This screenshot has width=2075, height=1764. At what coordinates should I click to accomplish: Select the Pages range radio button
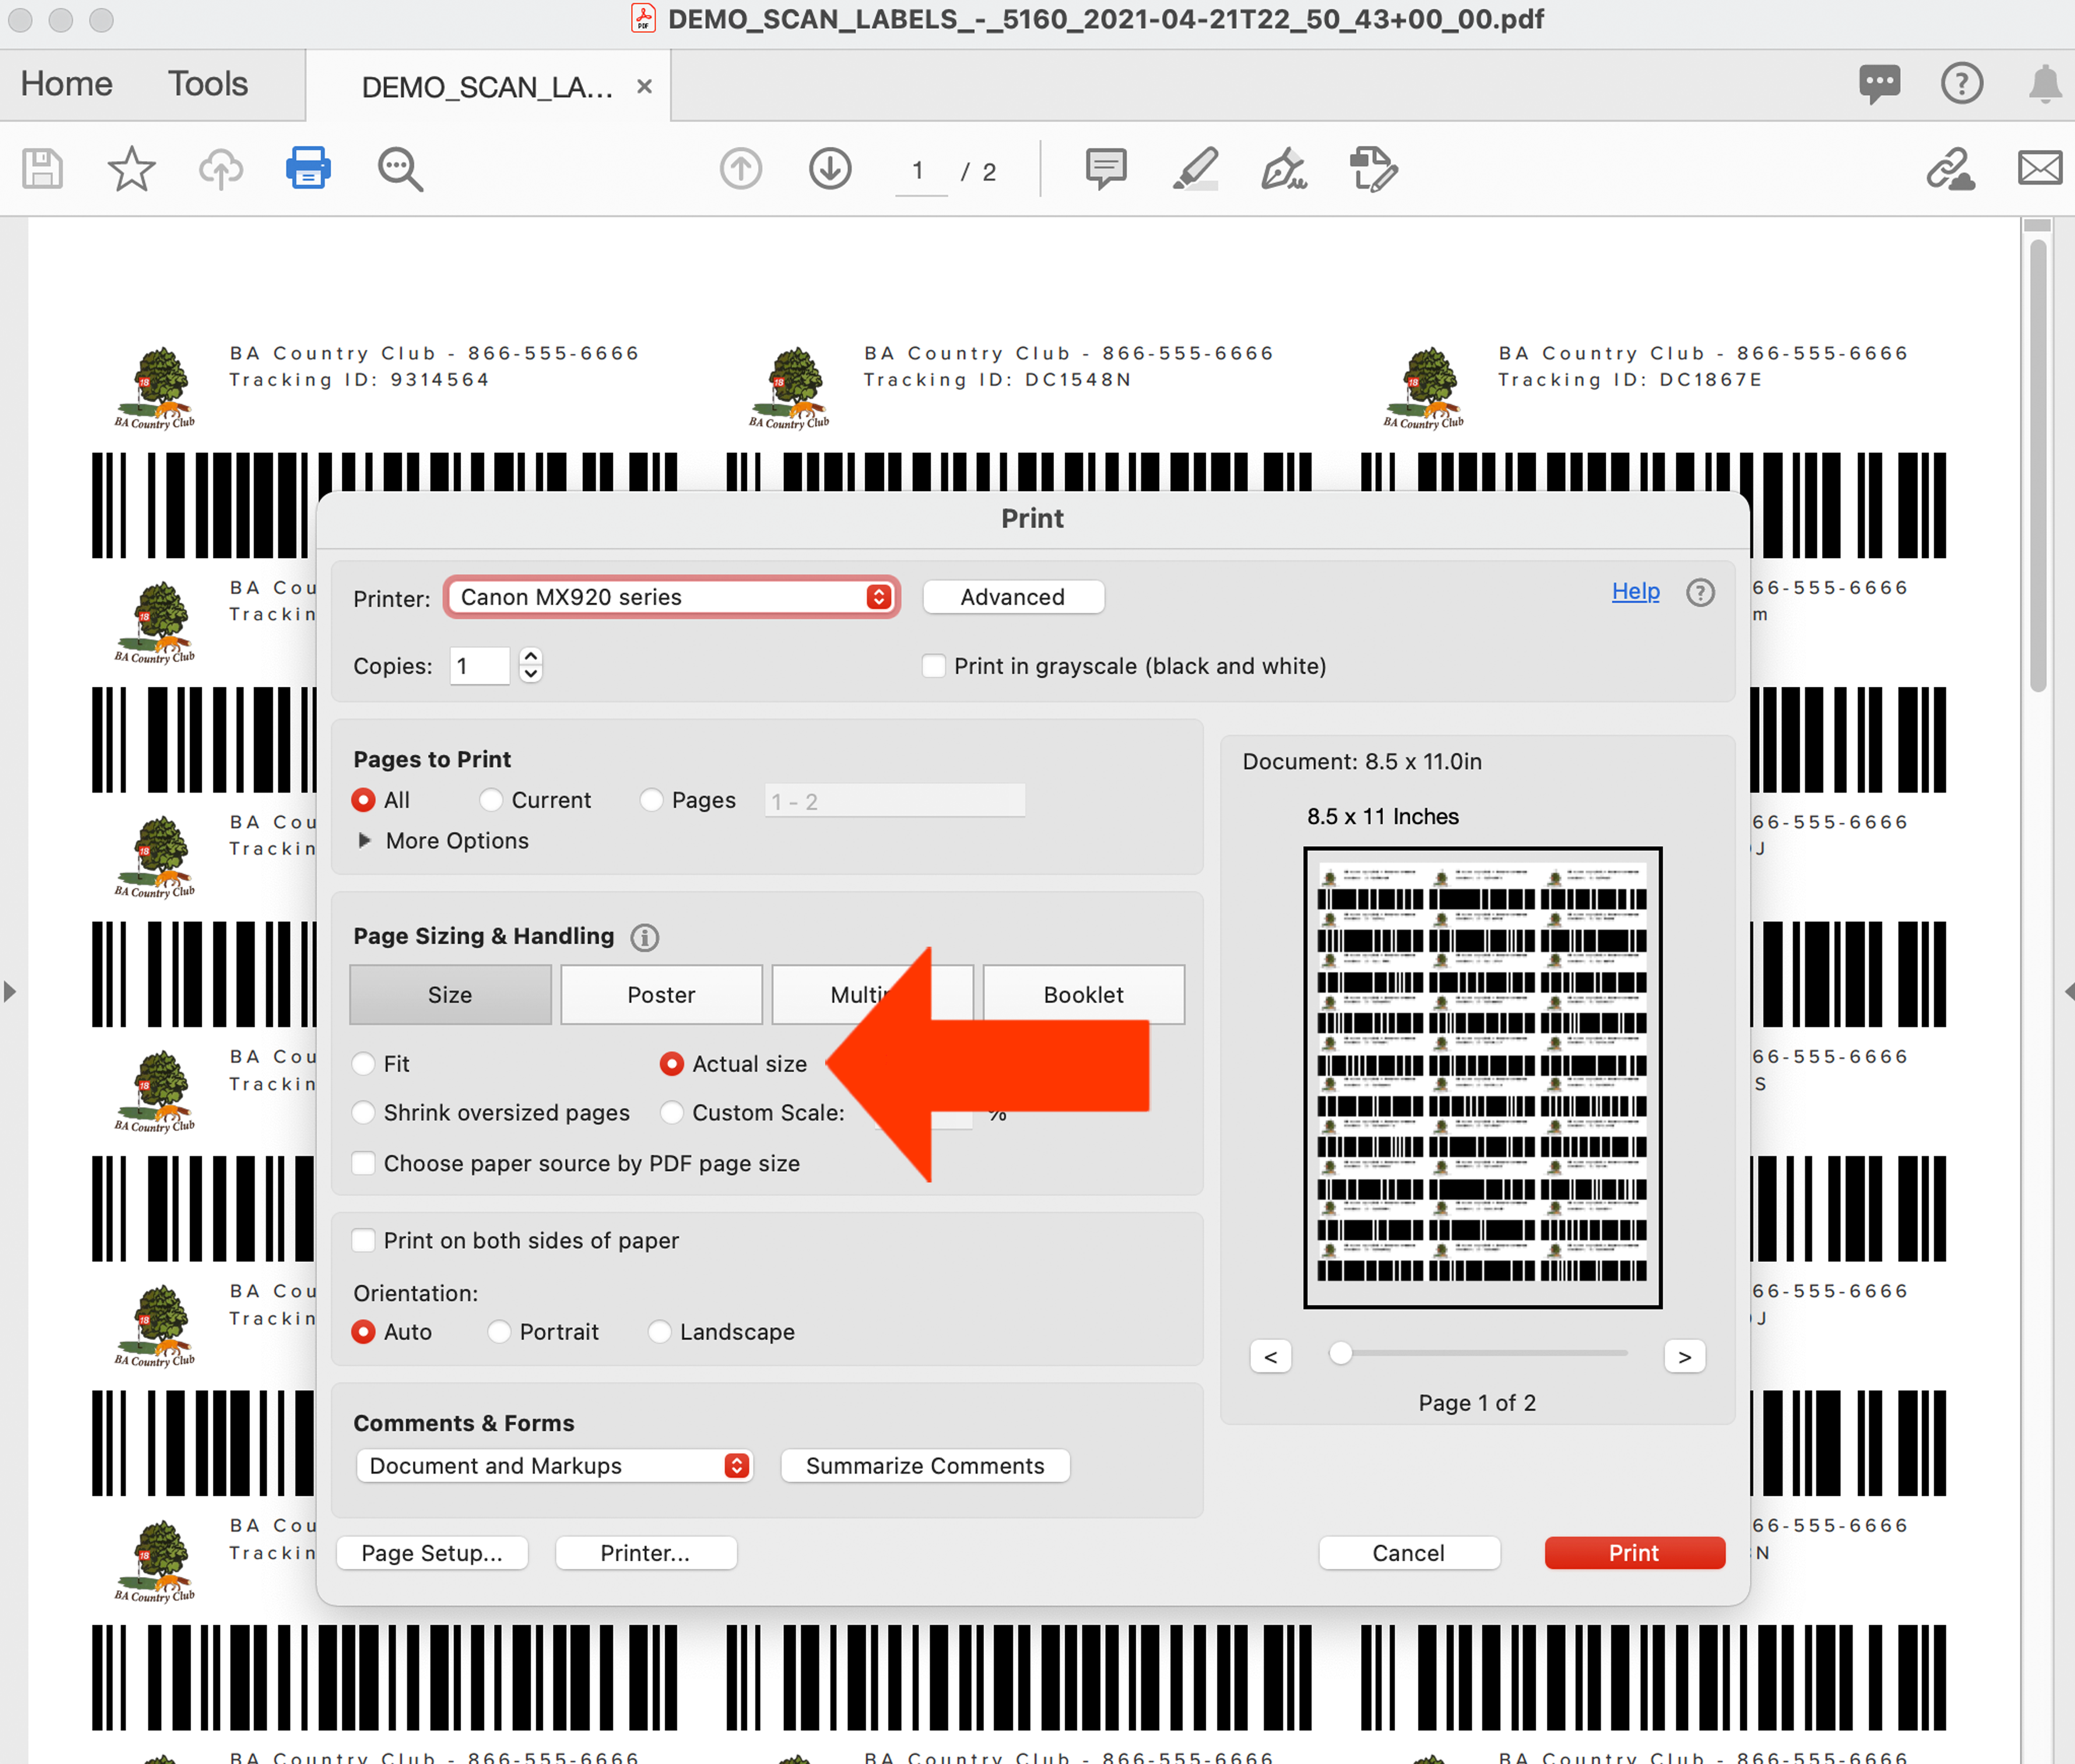[x=651, y=800]
